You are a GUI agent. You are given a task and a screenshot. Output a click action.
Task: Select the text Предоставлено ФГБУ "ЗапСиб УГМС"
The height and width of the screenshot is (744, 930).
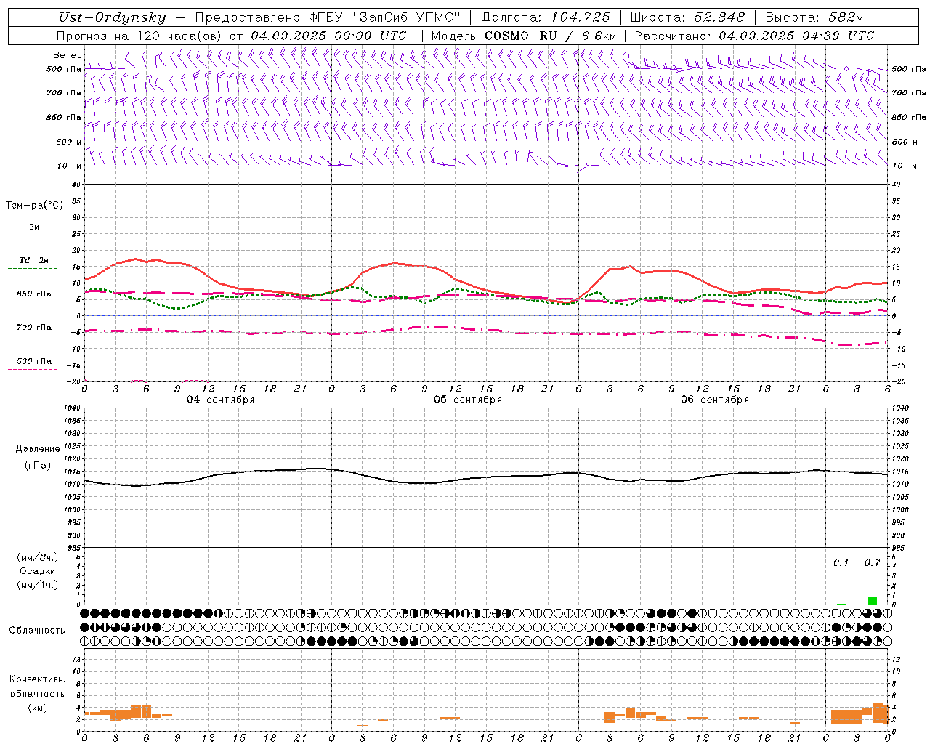pyautogui.click(x=328, y=17)
